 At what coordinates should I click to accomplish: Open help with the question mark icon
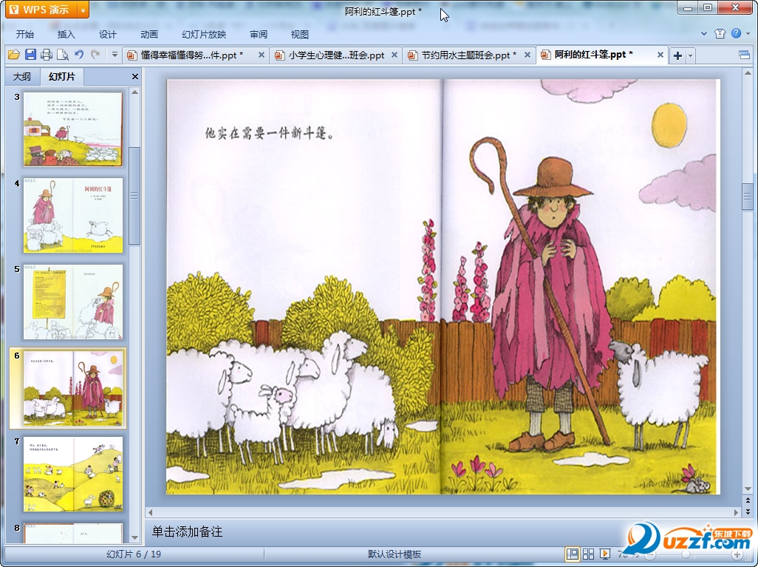[736, 33]
